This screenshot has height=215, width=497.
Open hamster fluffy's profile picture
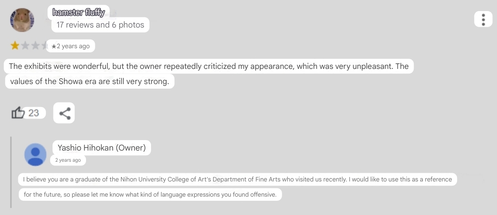22,20
